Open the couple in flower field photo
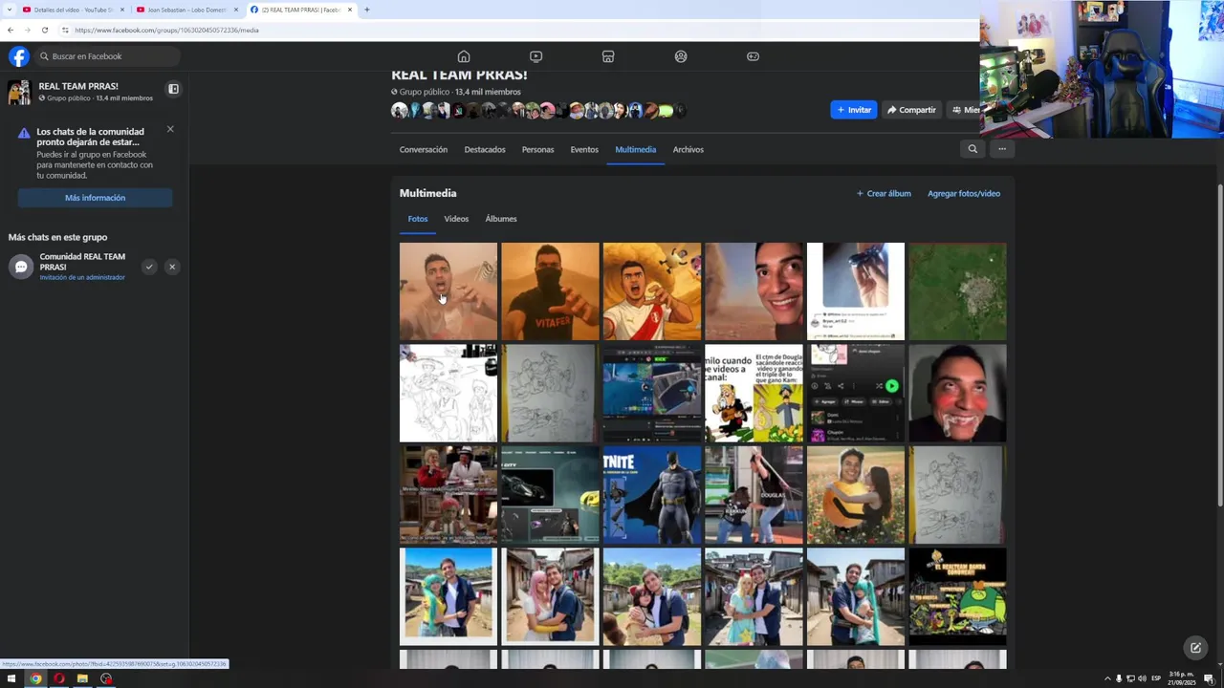The height and width of the screenshot is (688, 1224). [856, 495]
